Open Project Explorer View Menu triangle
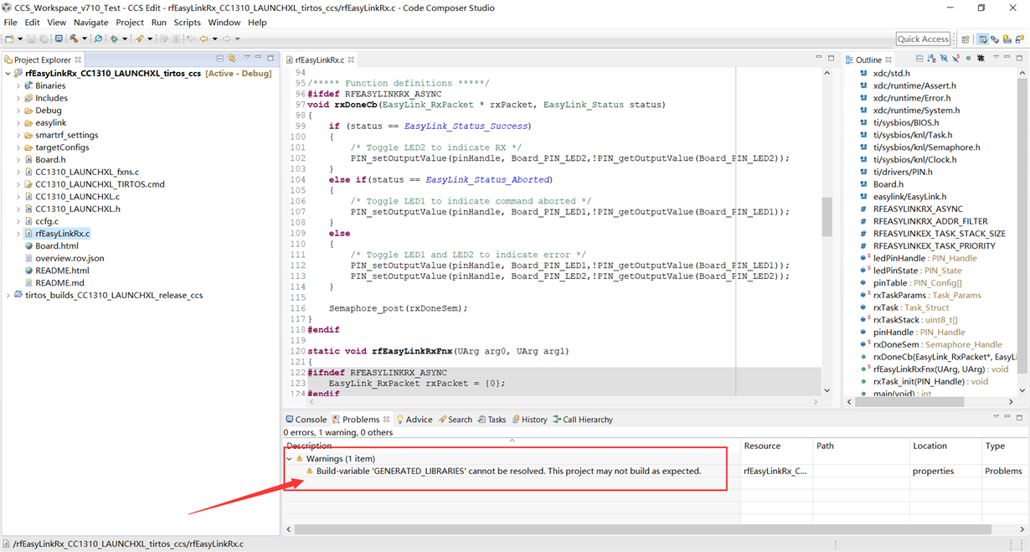The width and height of the screenshot is (1030, 552). [246, 58]
